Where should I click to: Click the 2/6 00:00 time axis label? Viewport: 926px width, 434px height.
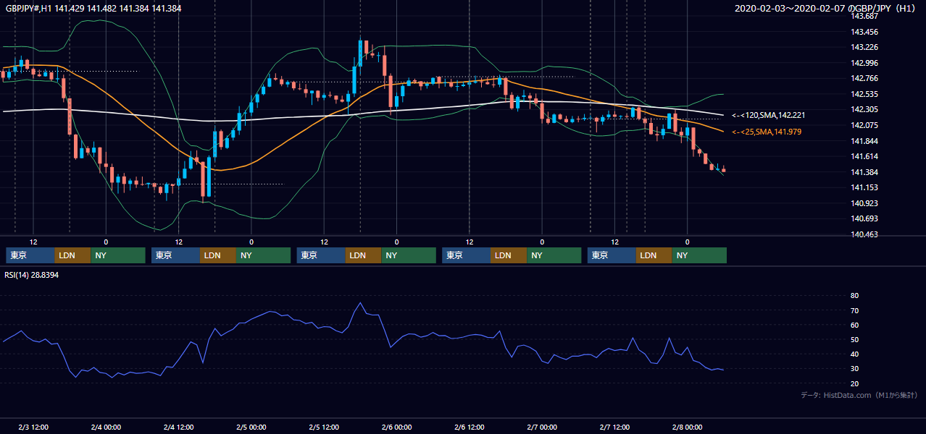pos(396,427)
